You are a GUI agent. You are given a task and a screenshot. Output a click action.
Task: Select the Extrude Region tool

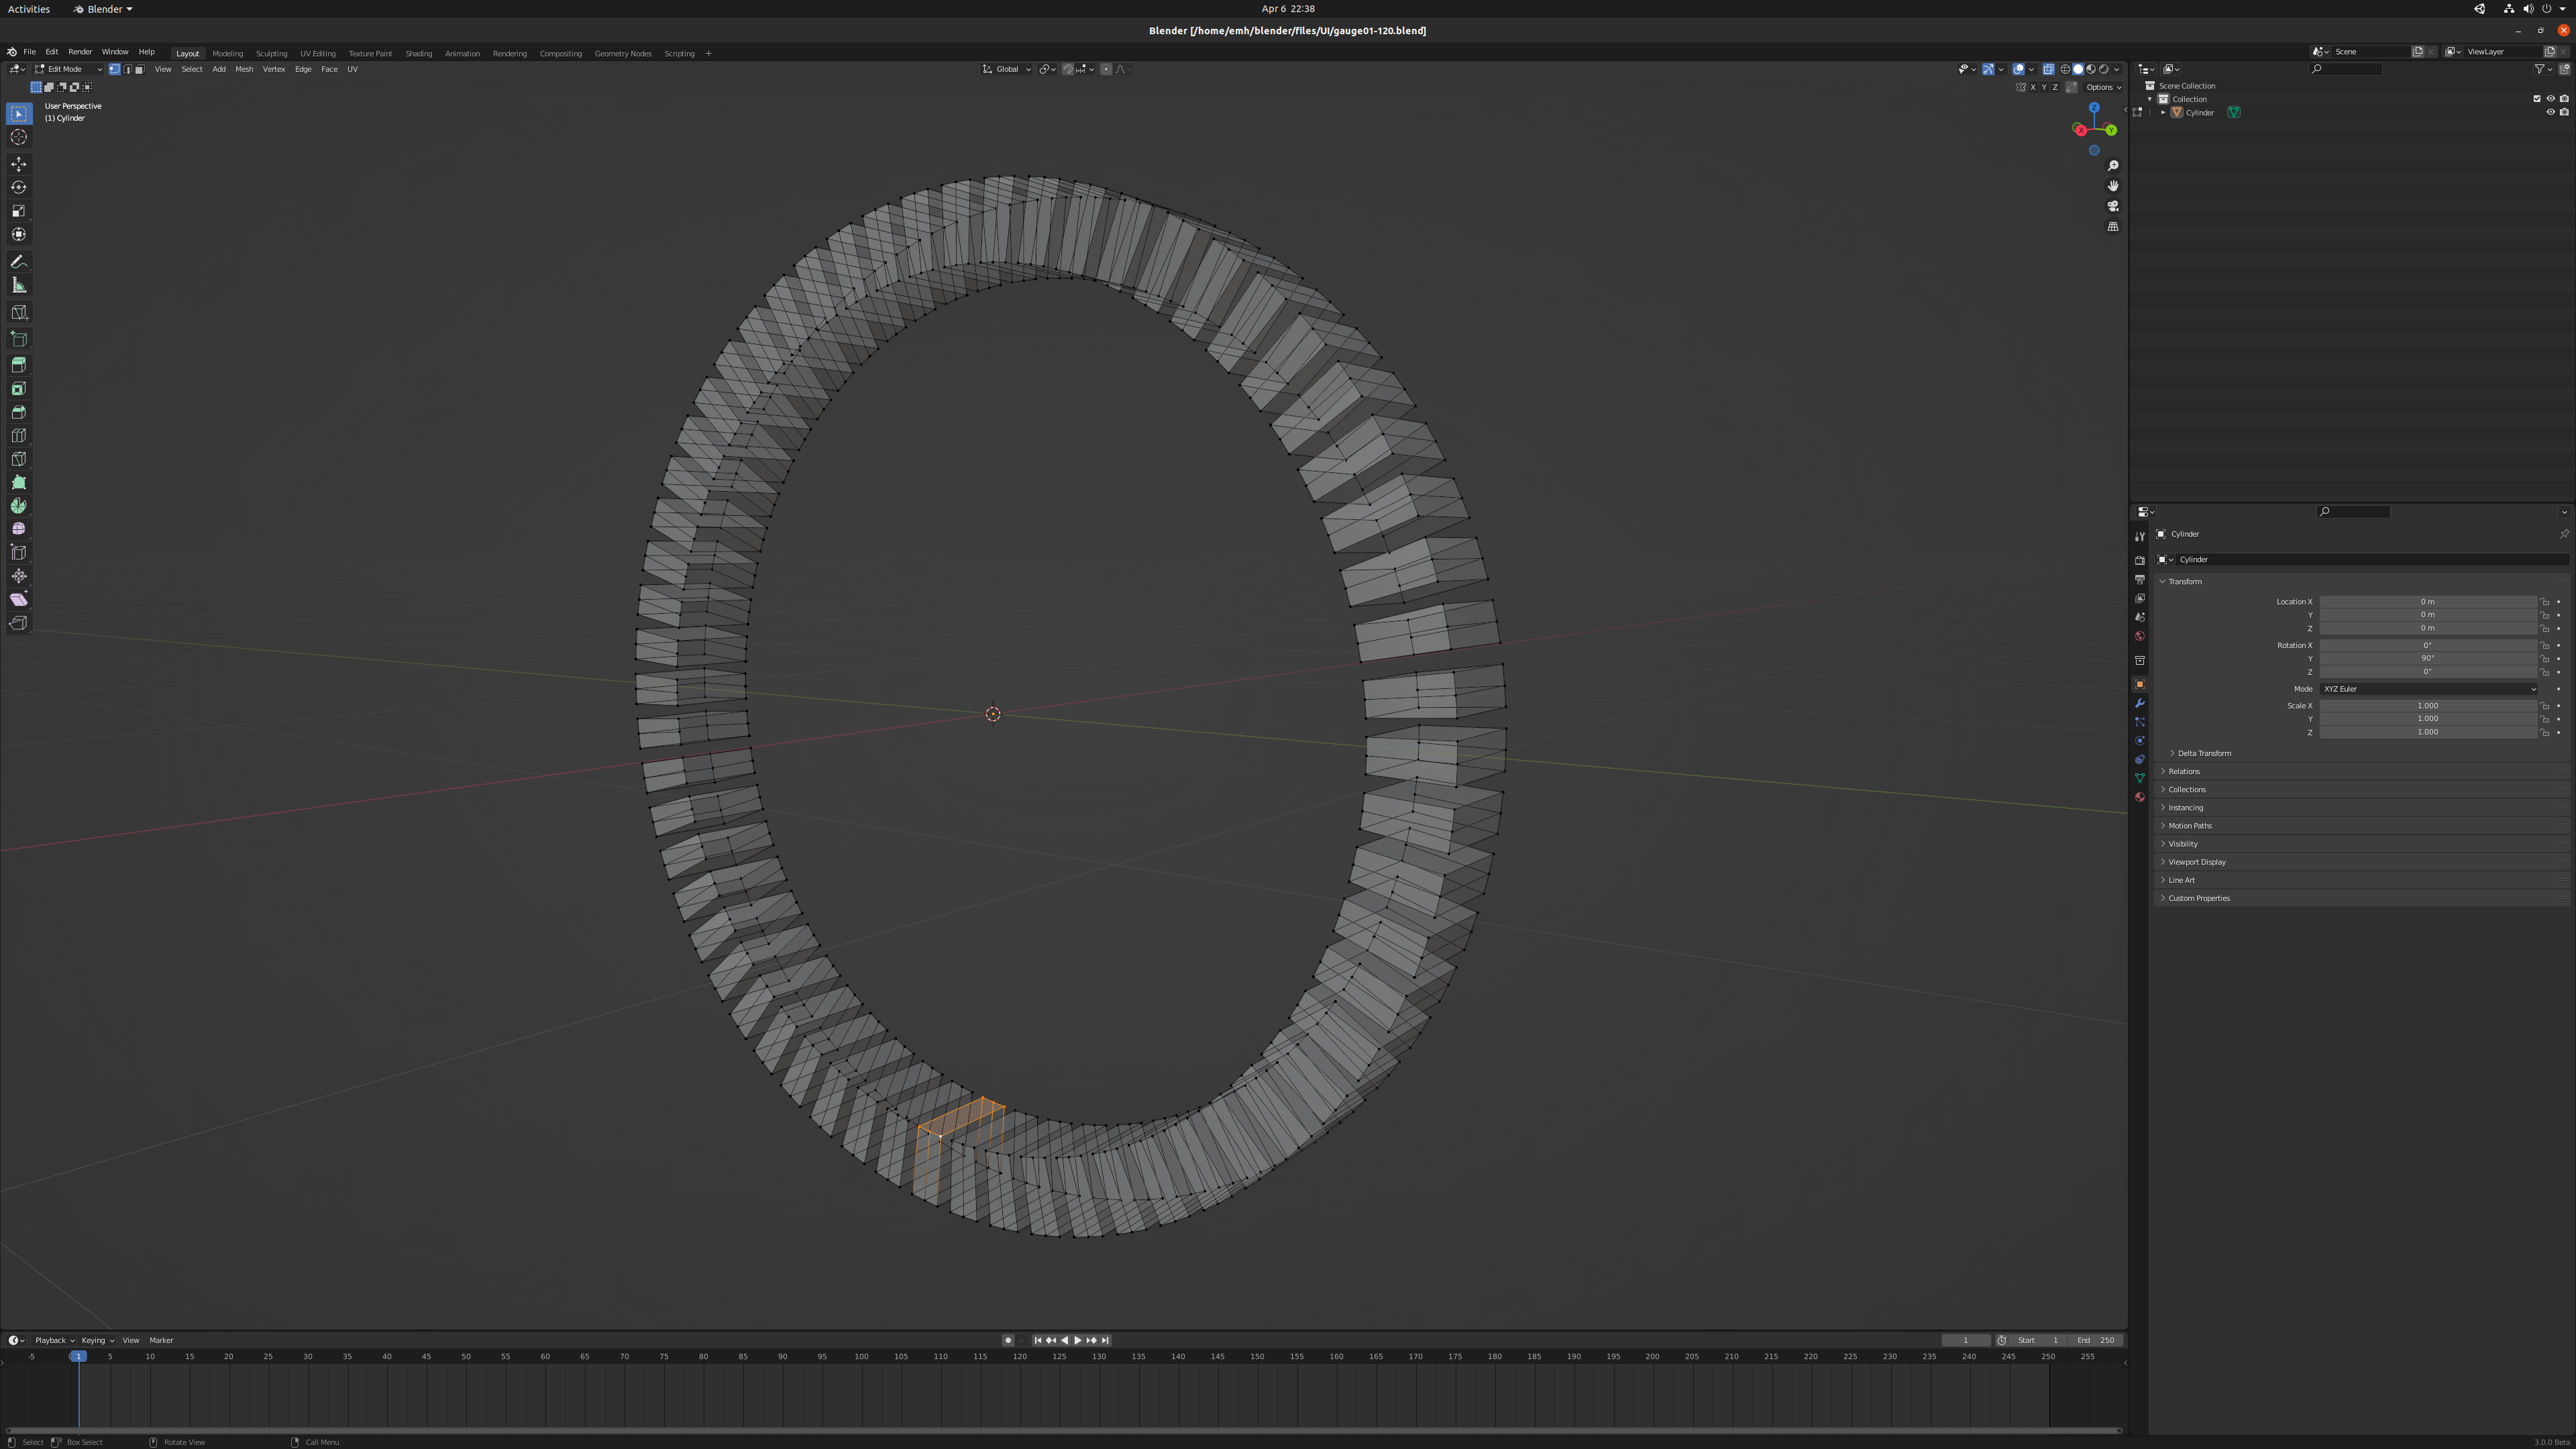point(19,365)
